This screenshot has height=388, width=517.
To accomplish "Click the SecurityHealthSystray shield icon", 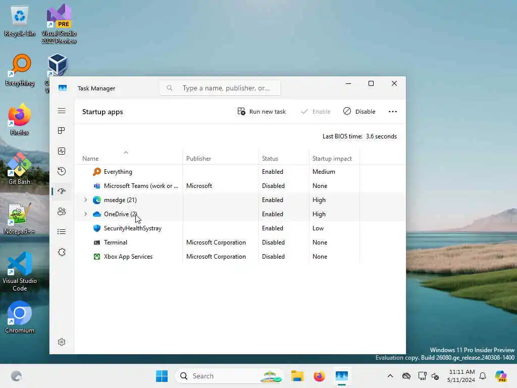I will (x=97, y=228).
